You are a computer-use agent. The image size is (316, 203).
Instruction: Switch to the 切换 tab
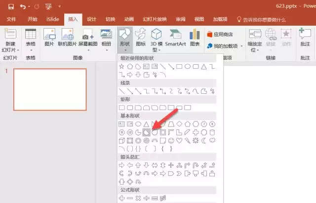pos(110,19)
